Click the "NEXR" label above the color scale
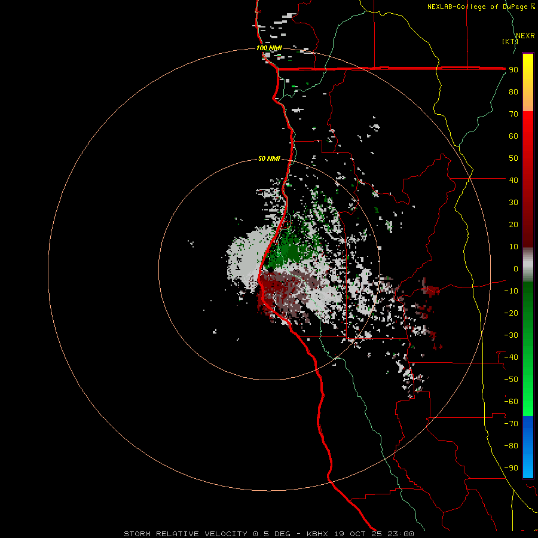This screenshot has height=538, width=538. click(x=525, y=36)
